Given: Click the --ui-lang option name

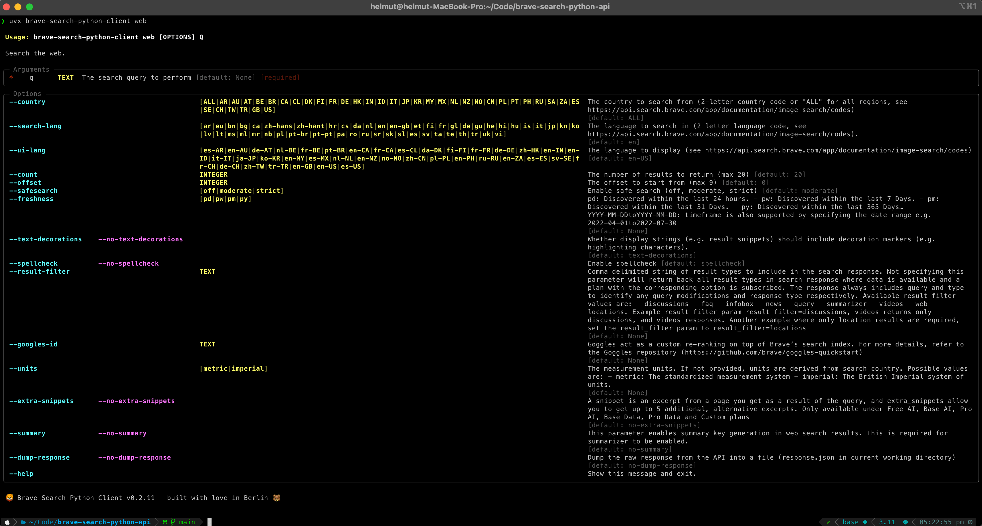Looking at the screenshot, I should (x=27, y=150).
